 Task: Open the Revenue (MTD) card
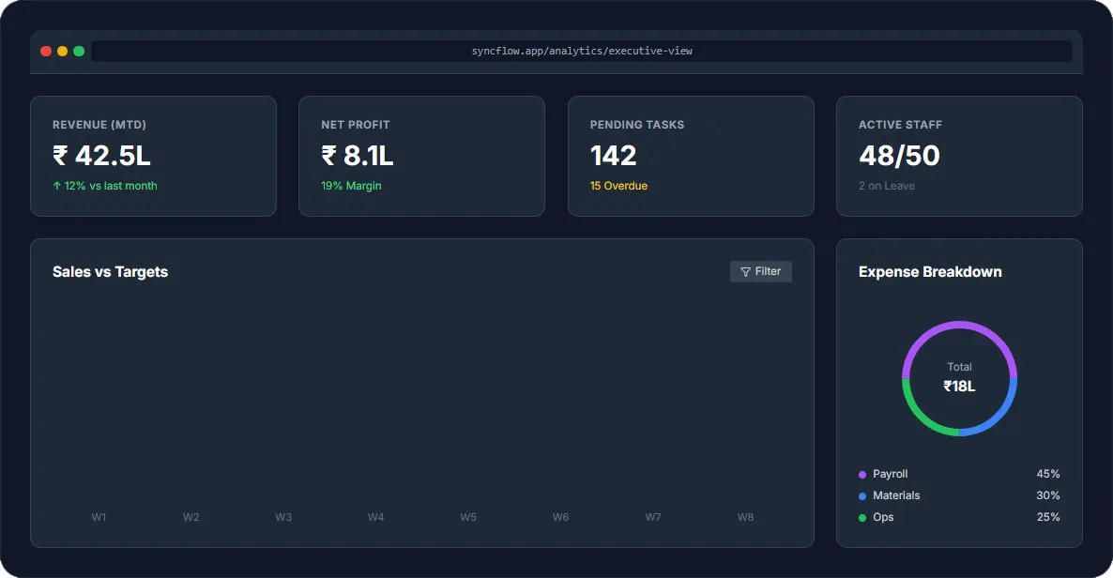(153, 156)
